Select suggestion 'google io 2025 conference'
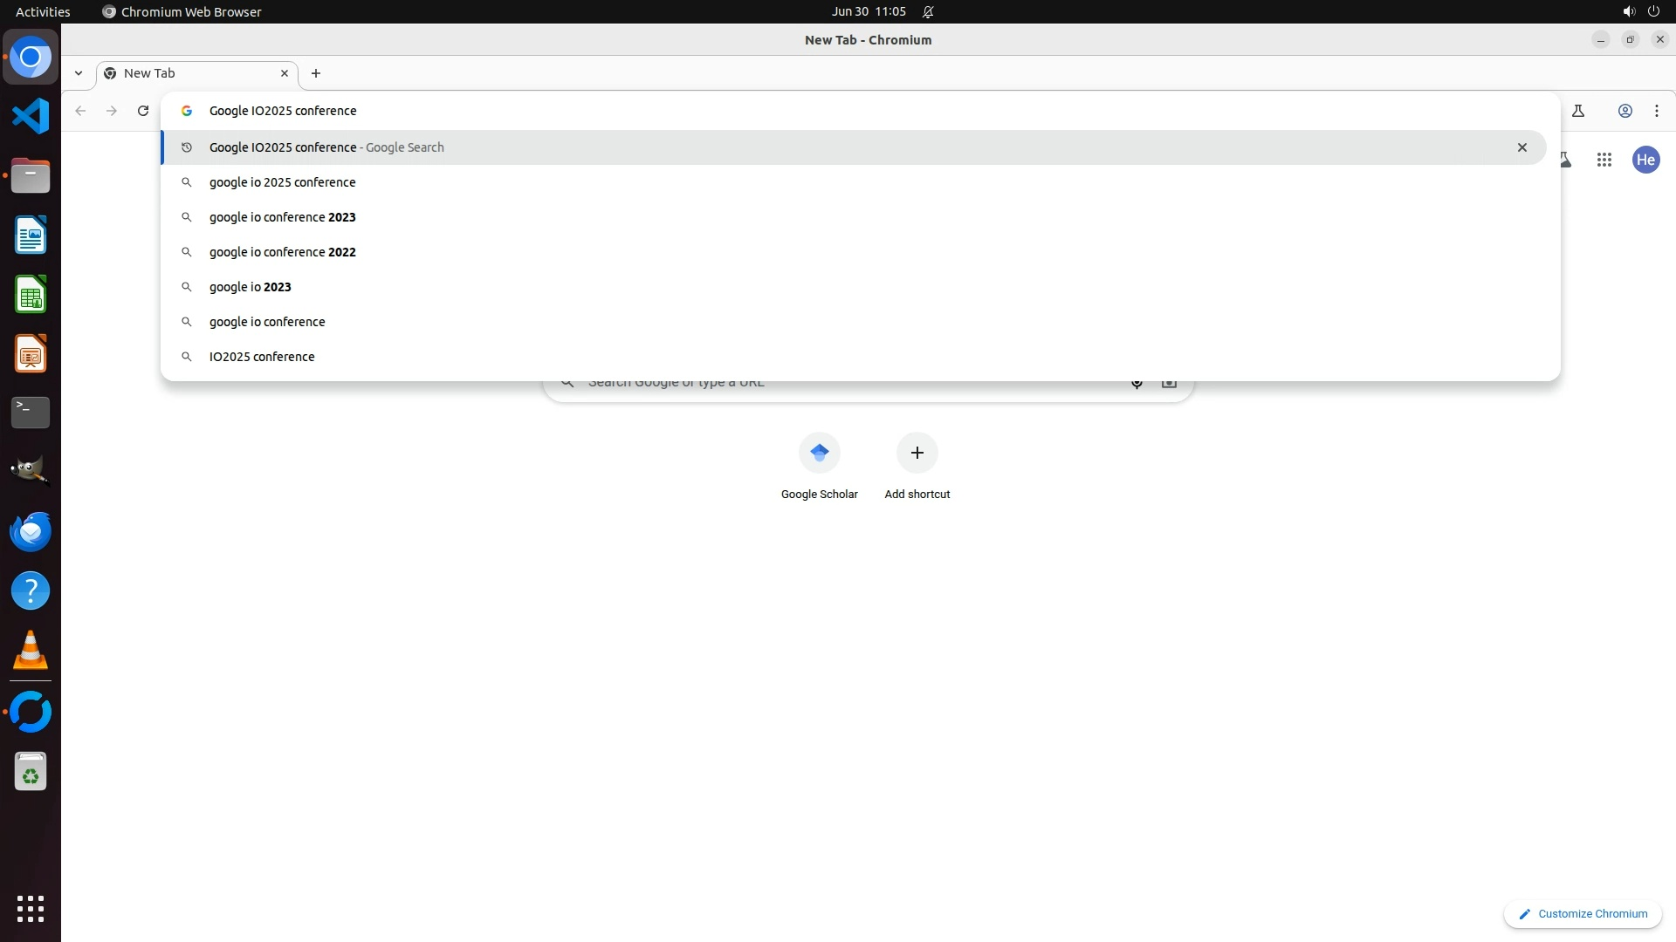Viewport: 1676px width, 942px height. [x=282, y=182]
